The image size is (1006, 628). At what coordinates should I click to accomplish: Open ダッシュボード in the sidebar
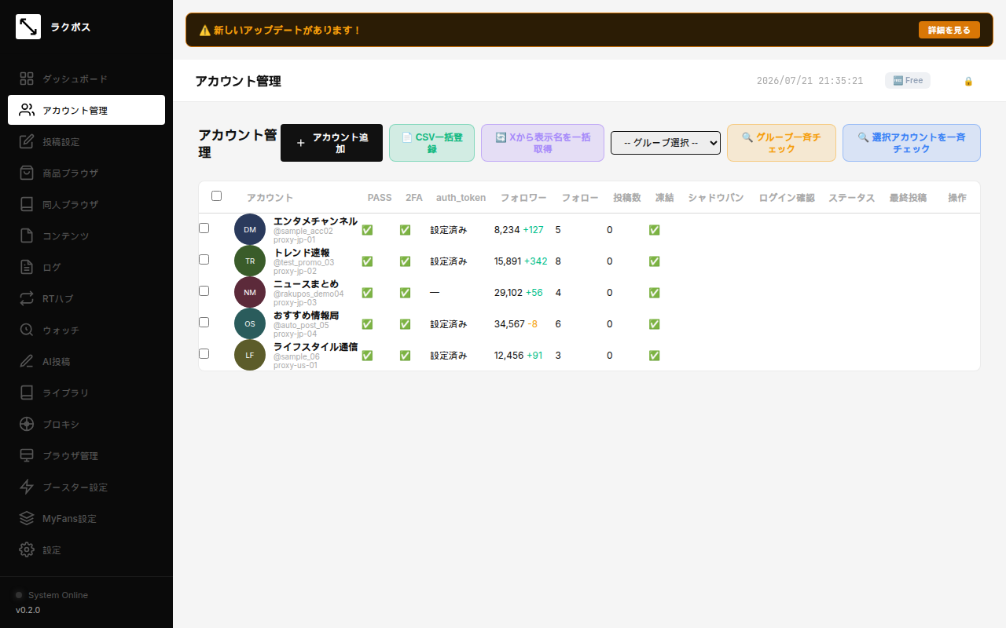pos(86,78)
